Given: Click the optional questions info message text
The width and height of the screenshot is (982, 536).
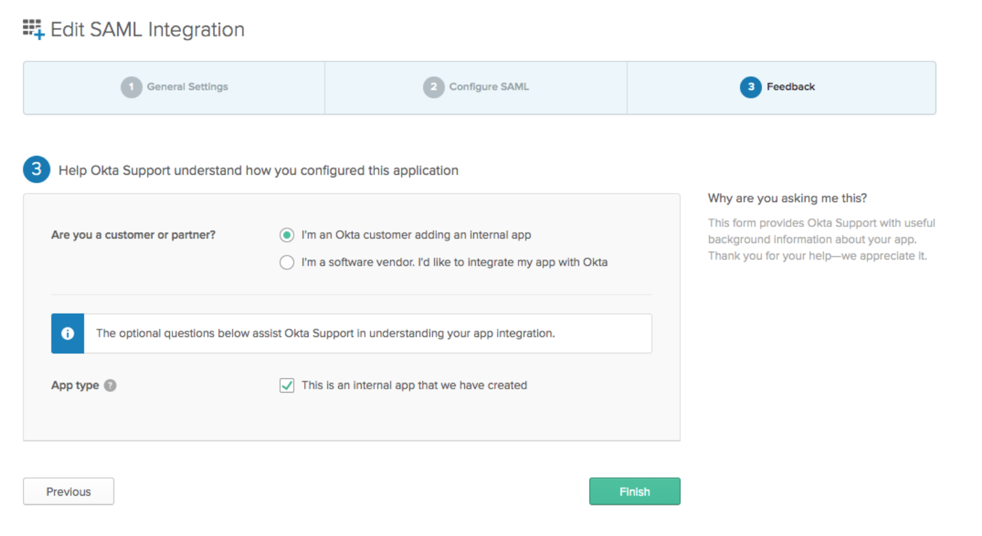Looking at the screenshot, I should coord(325,333).
